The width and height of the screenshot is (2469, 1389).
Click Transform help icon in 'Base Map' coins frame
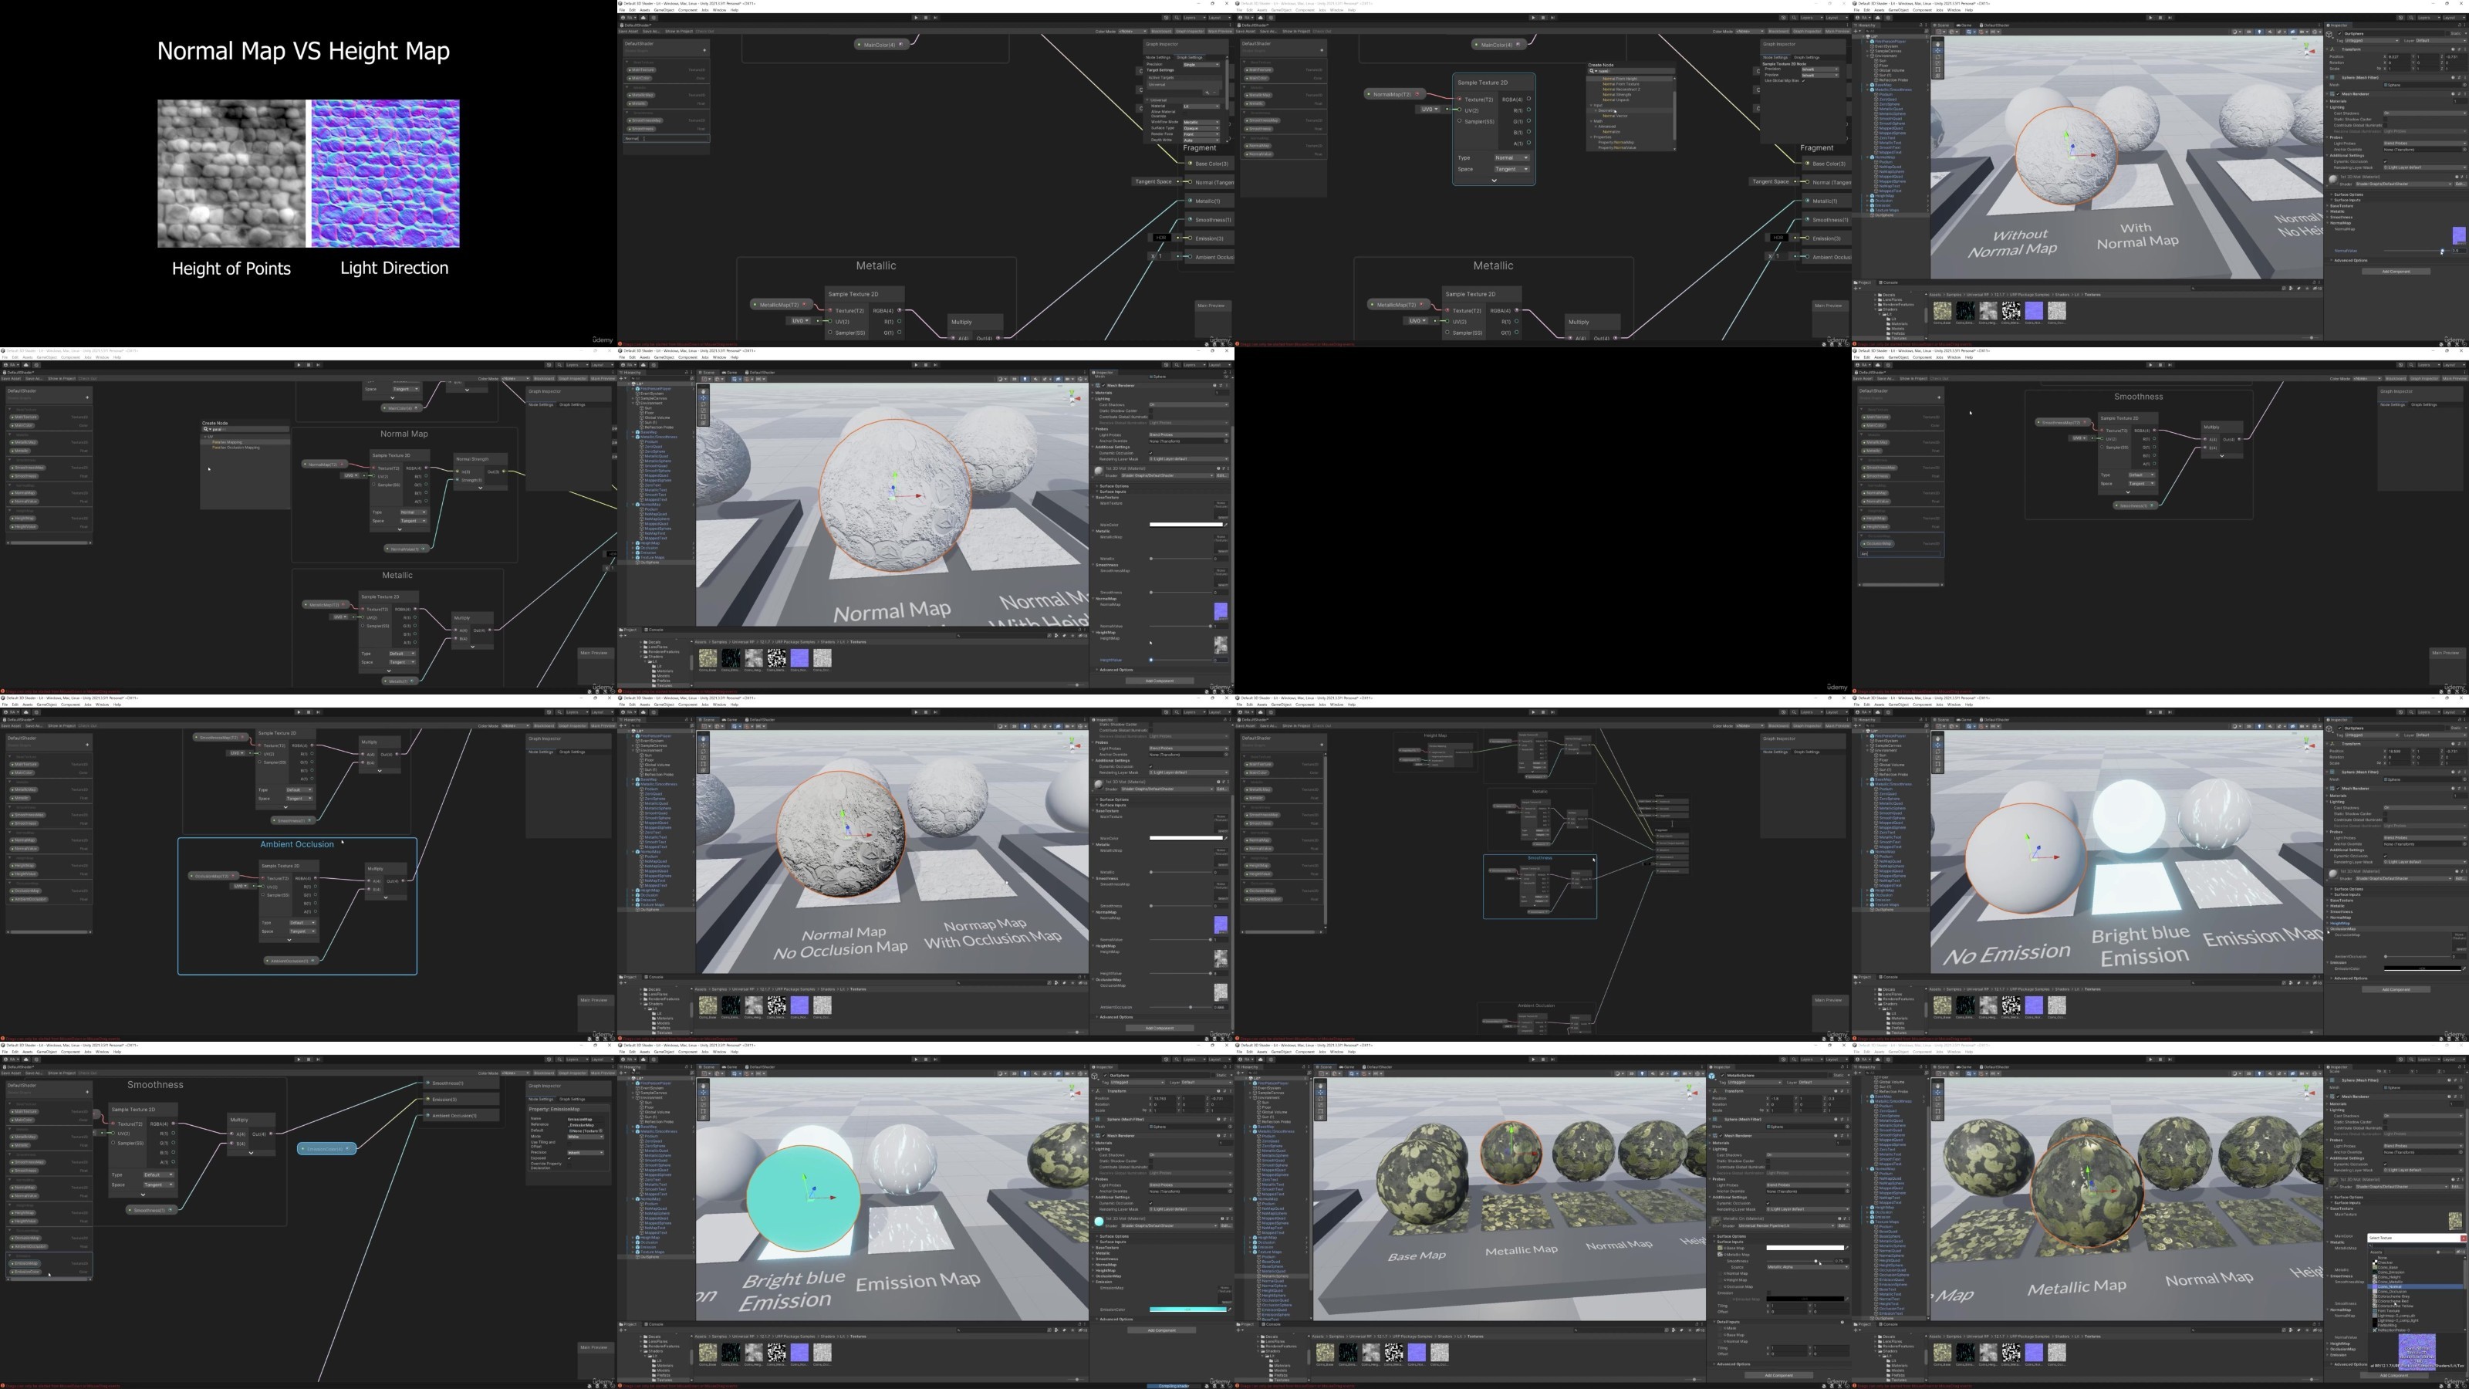pos(1836,1091)
